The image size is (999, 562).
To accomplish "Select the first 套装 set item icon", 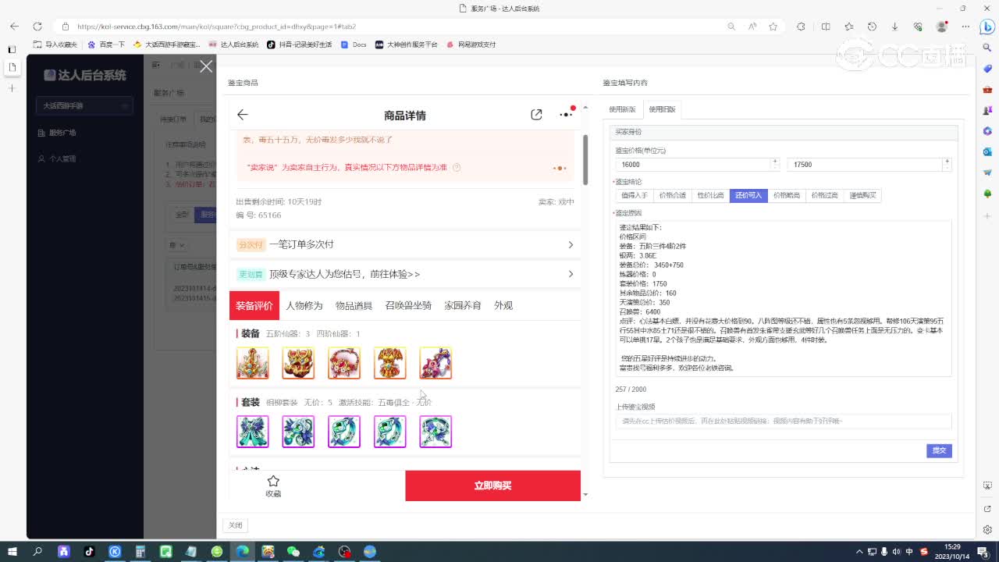I will pyautogui.click(x=253, y=432).
